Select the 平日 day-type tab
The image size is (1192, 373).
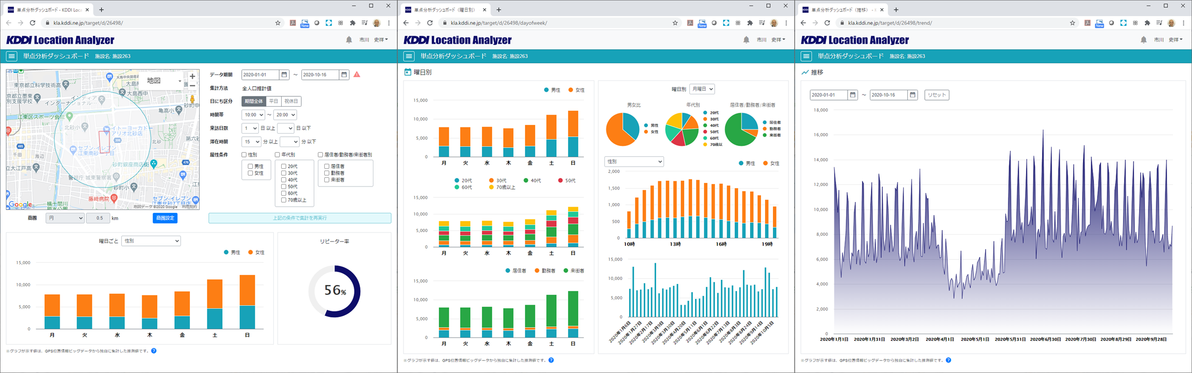274,102
